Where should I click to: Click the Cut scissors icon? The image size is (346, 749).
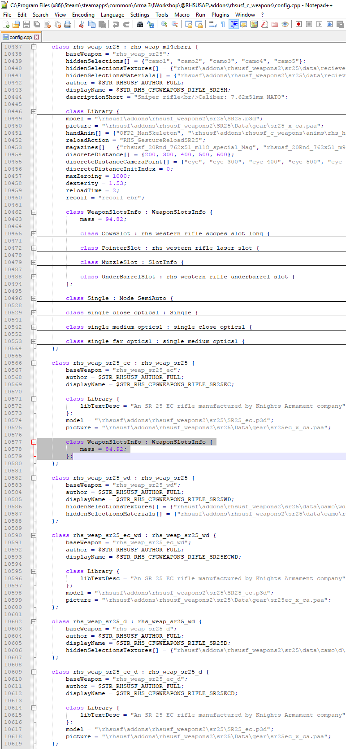pos(82,24)
